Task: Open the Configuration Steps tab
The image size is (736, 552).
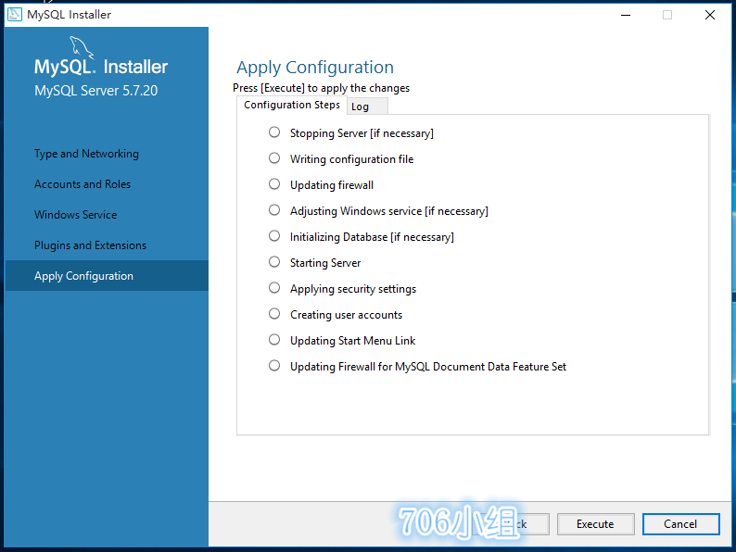Action: 291,105
